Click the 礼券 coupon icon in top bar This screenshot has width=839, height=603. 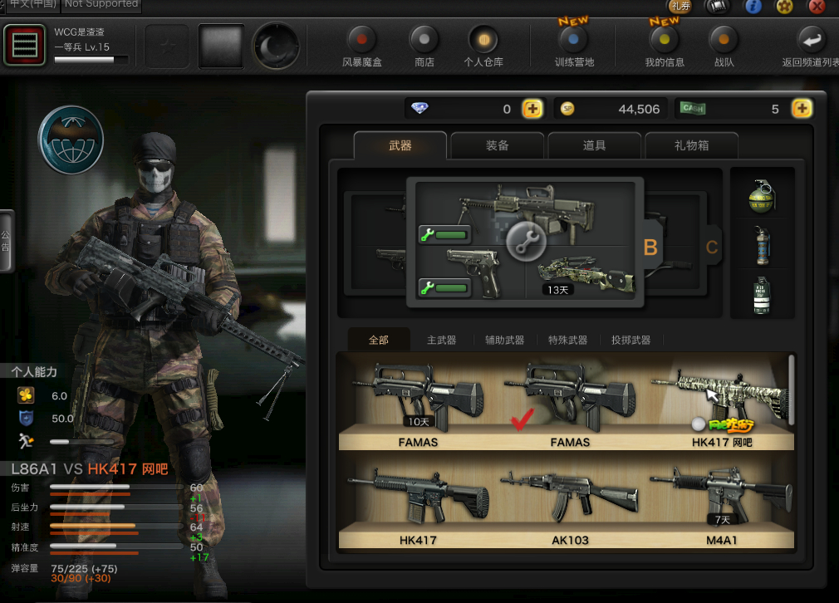click(x=680, y=7)
